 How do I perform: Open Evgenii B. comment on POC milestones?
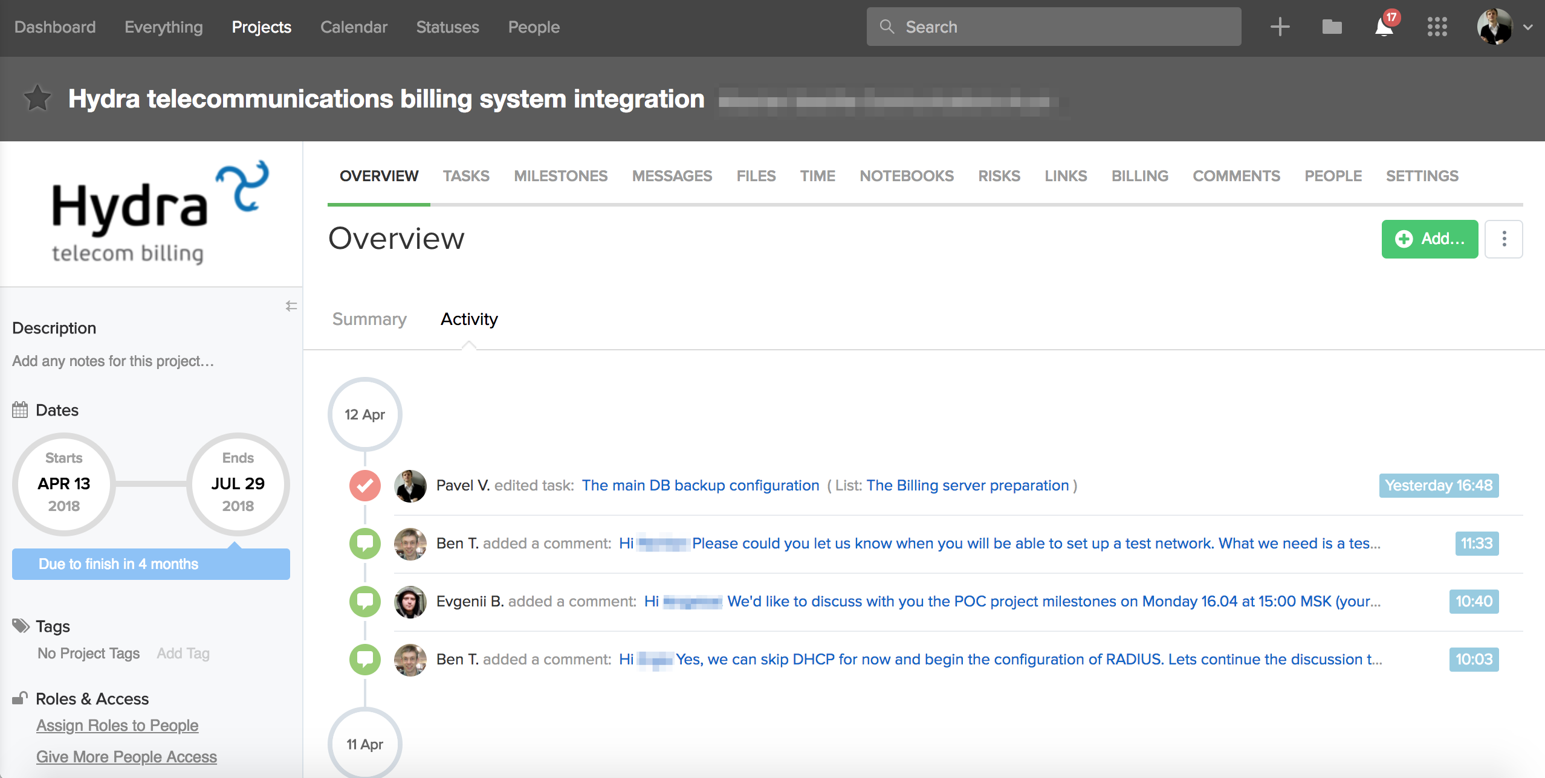pyautogui.click(x=1012, y=602)
